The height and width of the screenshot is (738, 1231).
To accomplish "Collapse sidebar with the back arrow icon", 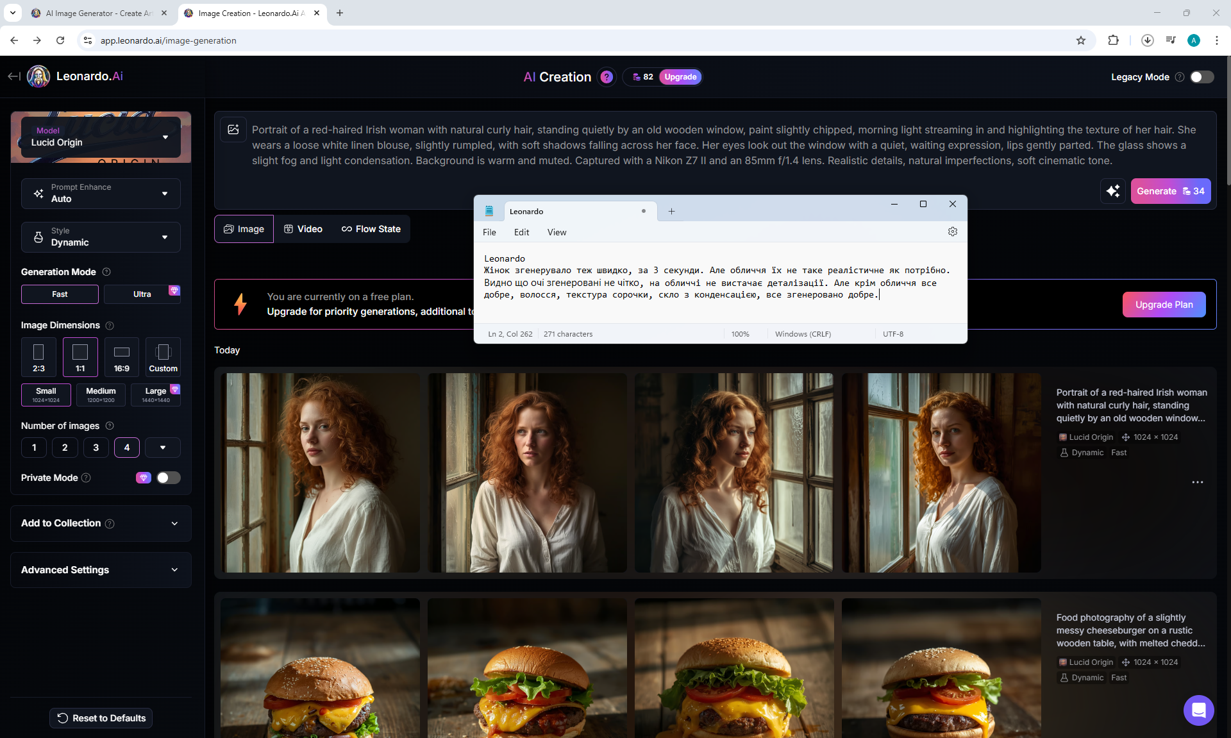I will tap(13, 76).
